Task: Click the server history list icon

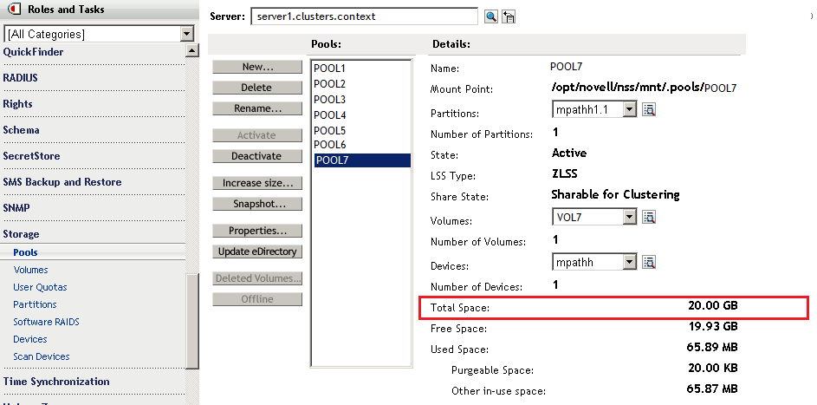Action: point(509,16)
